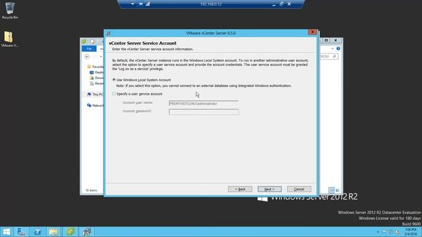Expand the Explorer ribbon chevron
The height and width of the screenshot is (237, 422).
tap(332, 49)
